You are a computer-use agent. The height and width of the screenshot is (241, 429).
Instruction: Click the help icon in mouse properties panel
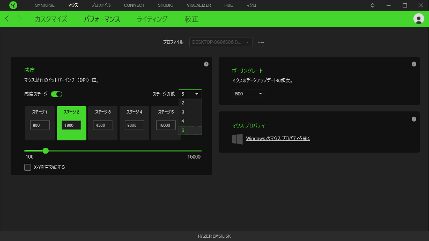[413, 119]
